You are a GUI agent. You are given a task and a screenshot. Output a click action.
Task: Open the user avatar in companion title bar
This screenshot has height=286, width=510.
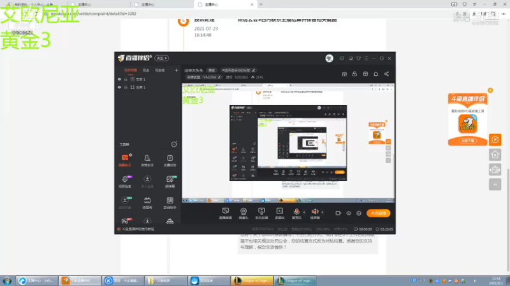pyautogui.click(x=329, y=58)
